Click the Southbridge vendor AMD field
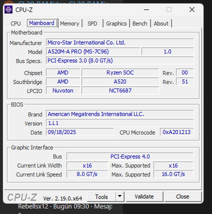This screenshot has height=214, width=212. (x=63, y=81)
